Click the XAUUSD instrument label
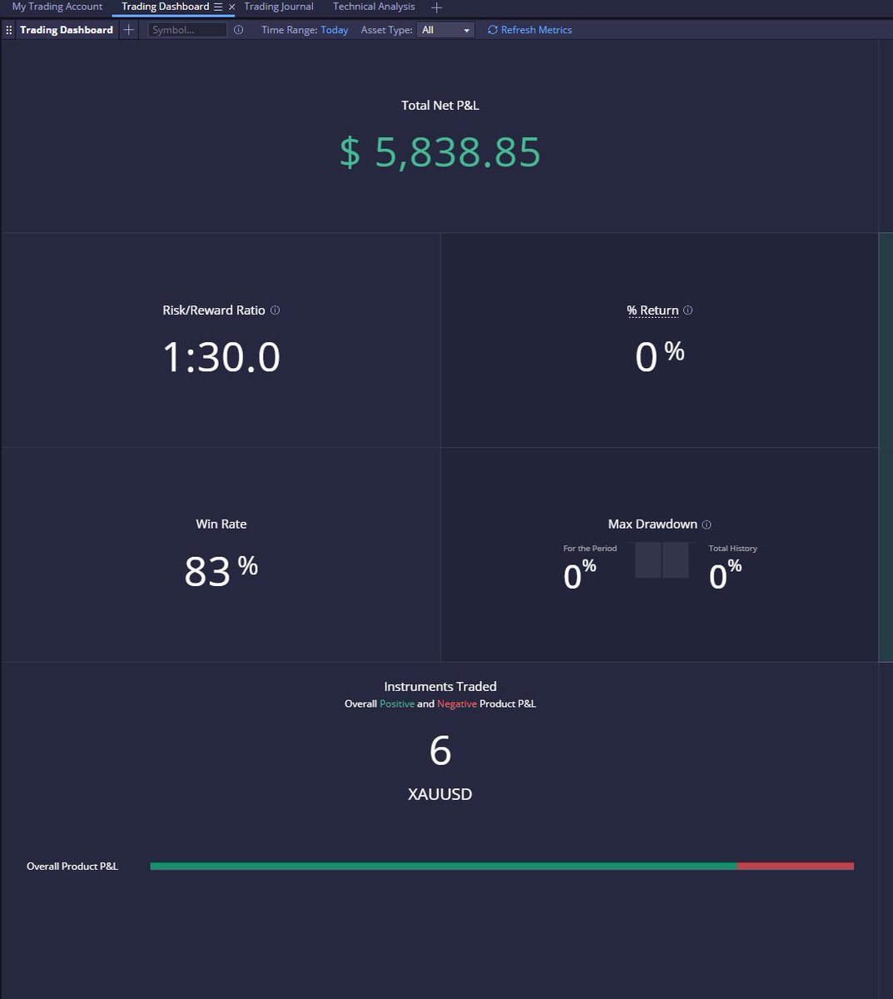 click(440, 794)
